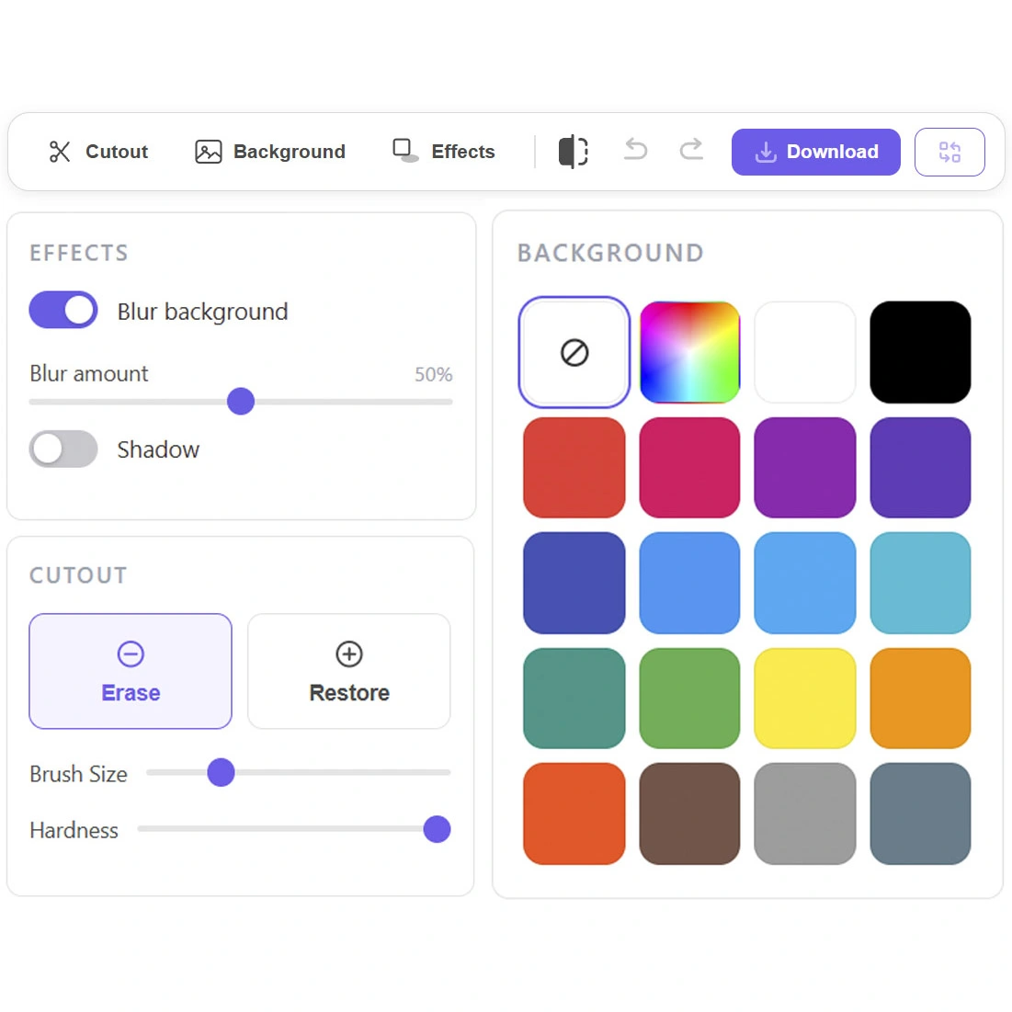This screenshot has height=1012, width=1012.
Task: Click the 50% blur amount value
Action: pyautogui.click(x=433, y=374)
